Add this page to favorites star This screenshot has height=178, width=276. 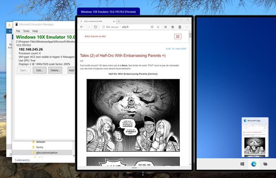pos(158,27)
